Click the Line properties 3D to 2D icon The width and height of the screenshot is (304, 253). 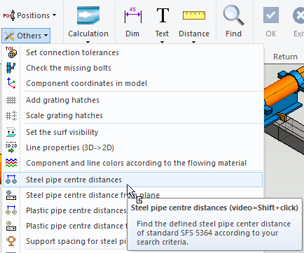coord(11,147)
